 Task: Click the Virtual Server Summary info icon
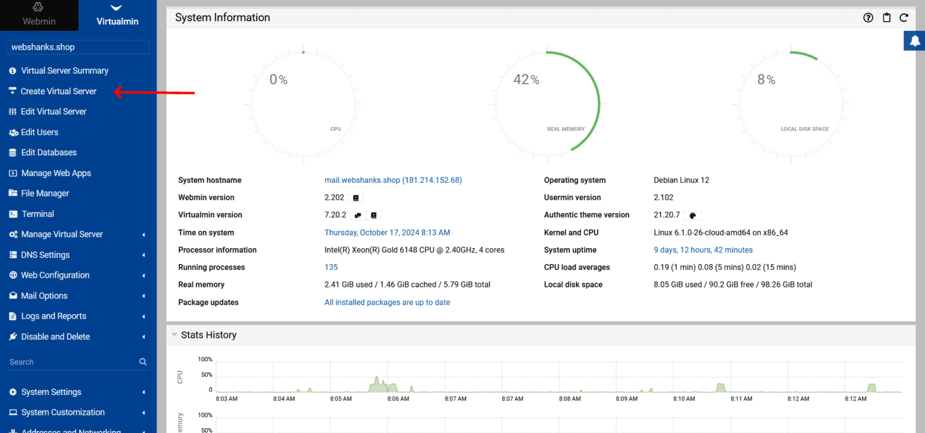[x=13, y=70]
